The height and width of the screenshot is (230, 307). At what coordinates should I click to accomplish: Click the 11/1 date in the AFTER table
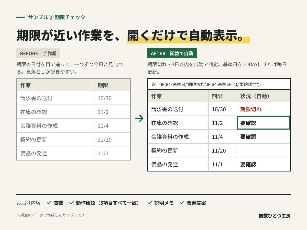(217, 164)
